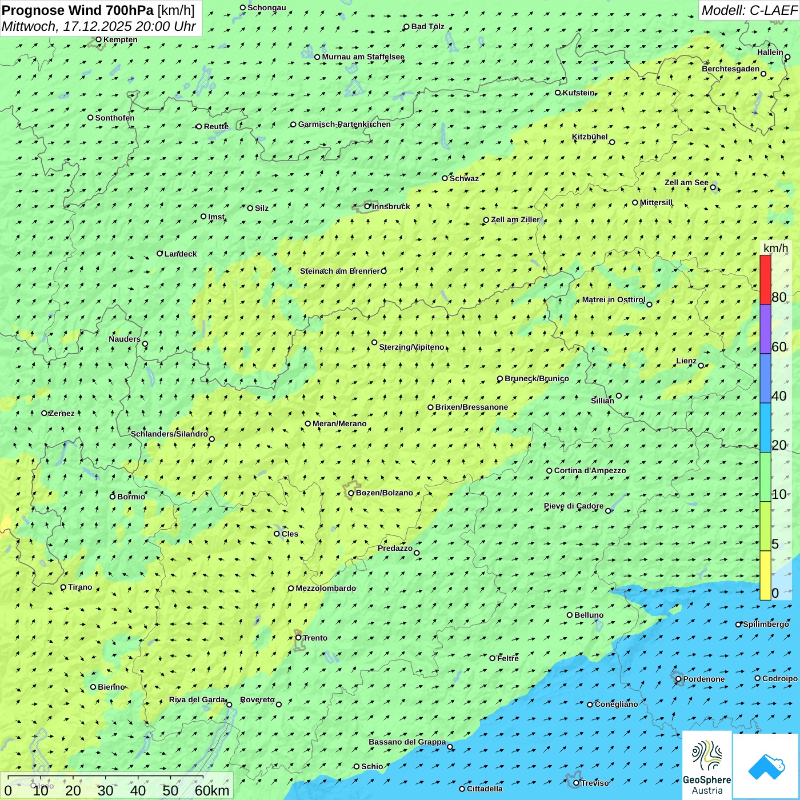Select the Pordenone city marker
This screenshot has width=800, height=800.
(x=678, y=679)
